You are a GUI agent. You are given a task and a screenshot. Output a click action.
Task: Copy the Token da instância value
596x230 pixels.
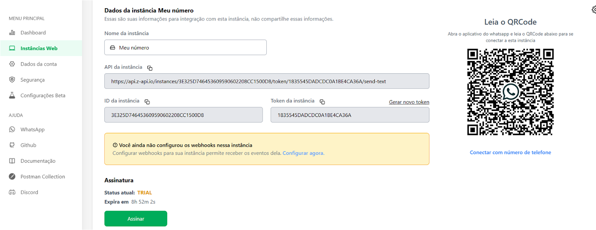coord(322,102)
